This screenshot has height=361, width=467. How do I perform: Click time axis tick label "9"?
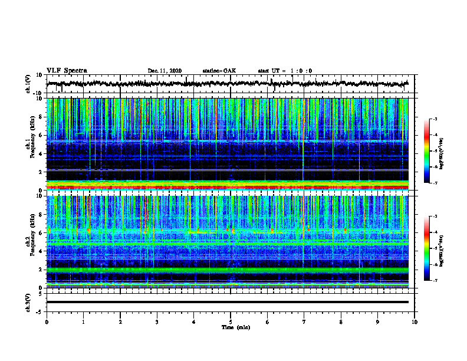tap(377, 322)
